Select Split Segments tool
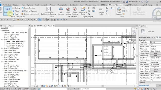This screenshot has width=161, height=90. click(61, 11)
